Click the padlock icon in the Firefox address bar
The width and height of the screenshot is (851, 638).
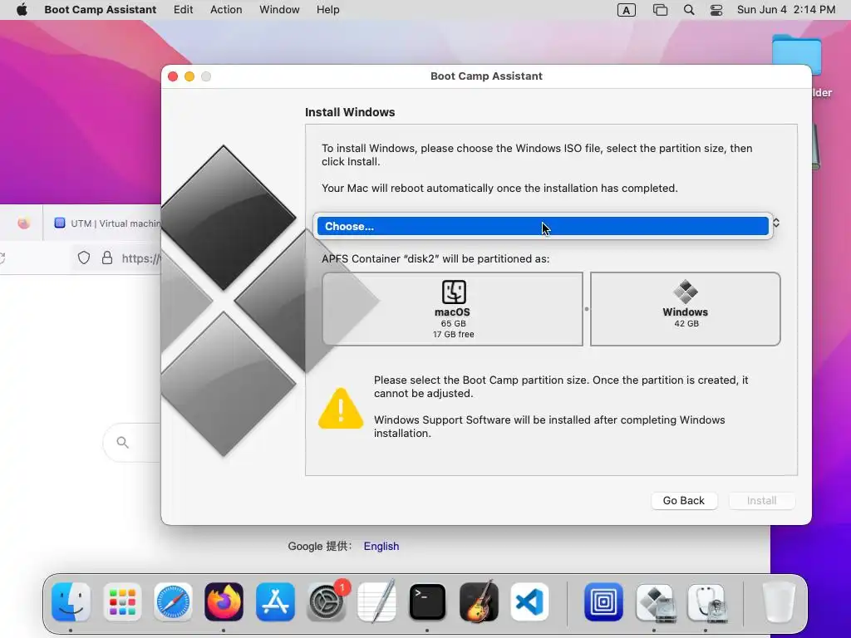click(107, 258)
